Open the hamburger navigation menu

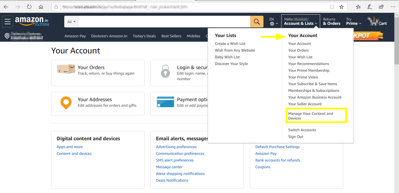click(7, 21)
